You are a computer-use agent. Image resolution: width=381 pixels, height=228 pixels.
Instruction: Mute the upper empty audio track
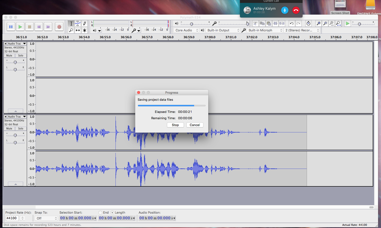tap(9, 55)
